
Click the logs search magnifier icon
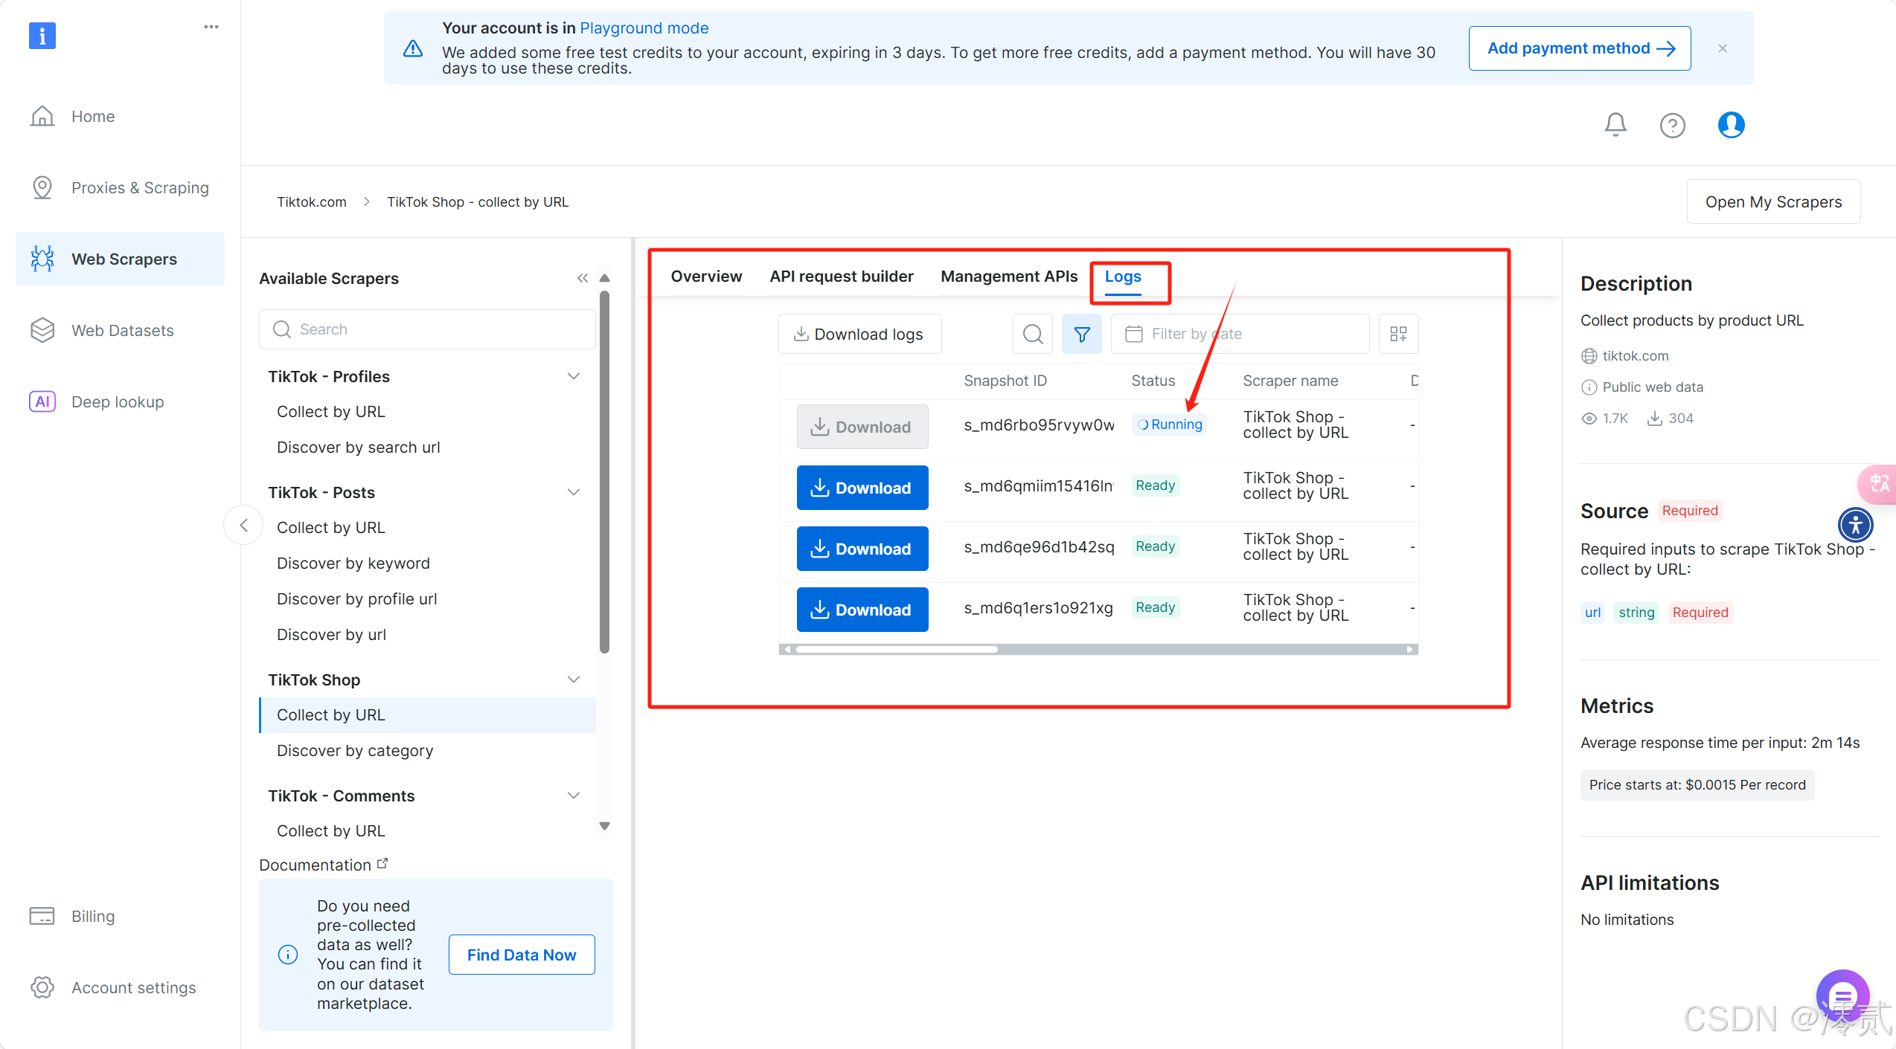point(1032,334)
